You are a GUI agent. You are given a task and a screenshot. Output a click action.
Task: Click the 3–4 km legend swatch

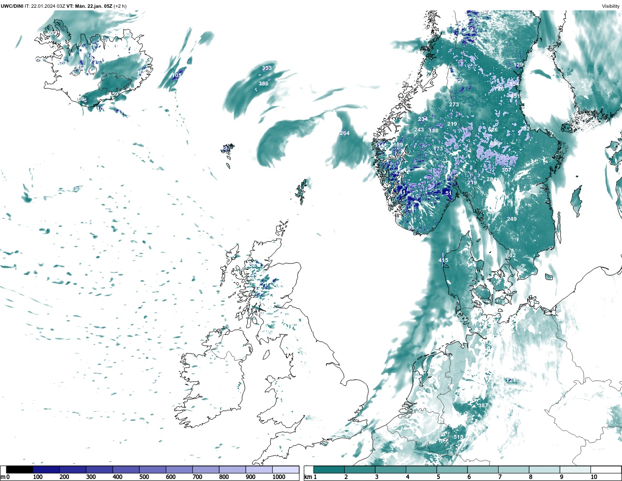(x=390, y=469)
